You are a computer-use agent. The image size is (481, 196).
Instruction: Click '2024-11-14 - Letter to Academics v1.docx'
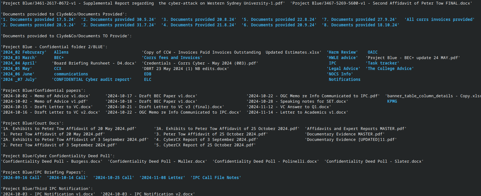[x=297, y=112]
